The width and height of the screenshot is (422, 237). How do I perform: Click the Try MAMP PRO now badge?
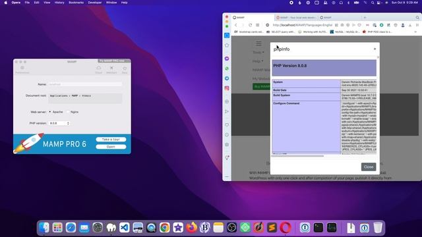(x=114, y=61)
